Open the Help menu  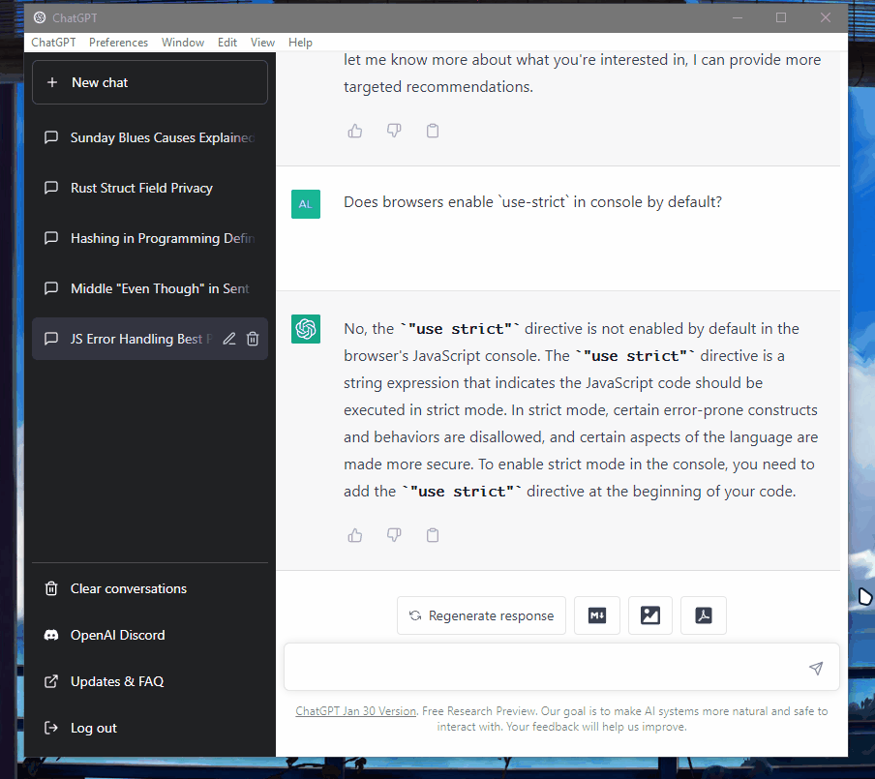300,43
